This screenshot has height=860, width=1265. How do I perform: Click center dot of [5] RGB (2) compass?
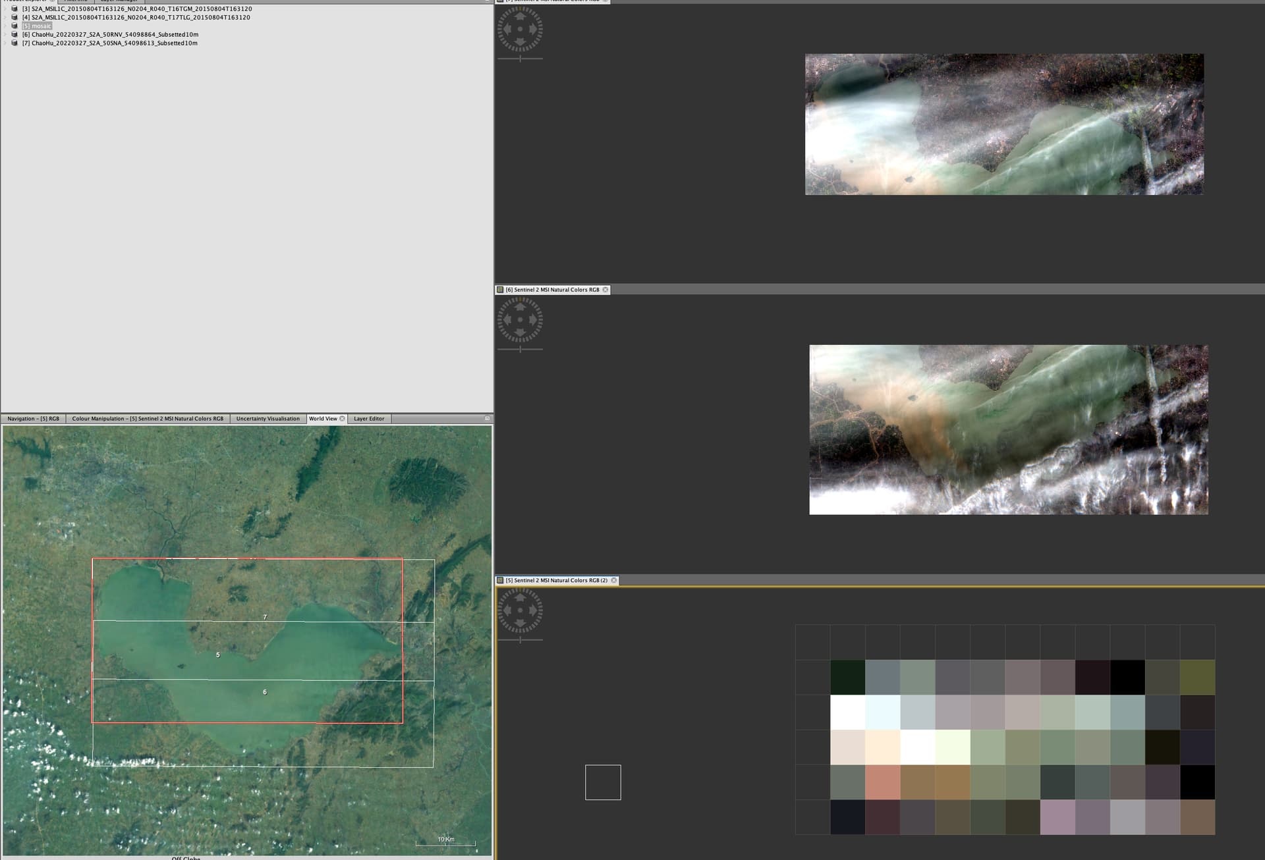[x=520, y=611]
